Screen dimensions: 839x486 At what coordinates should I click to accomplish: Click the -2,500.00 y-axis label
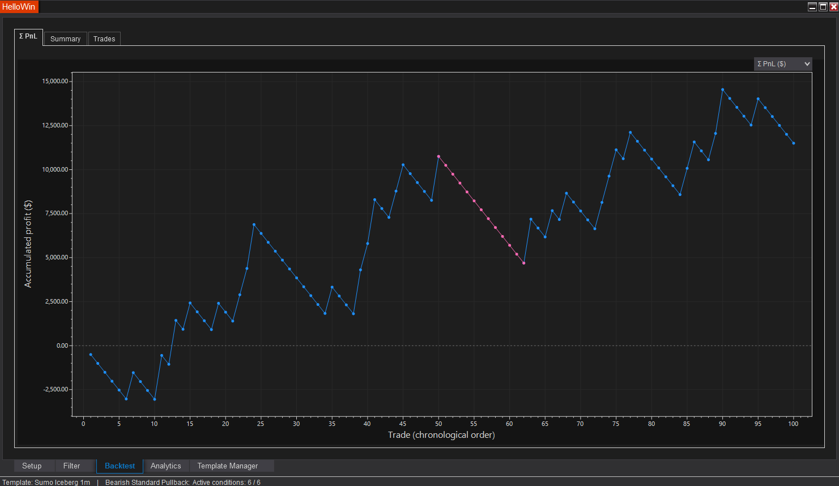coord(56,389)
